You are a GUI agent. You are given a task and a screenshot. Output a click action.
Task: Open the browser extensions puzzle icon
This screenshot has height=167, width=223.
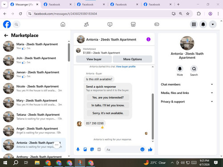coord(198,14)
